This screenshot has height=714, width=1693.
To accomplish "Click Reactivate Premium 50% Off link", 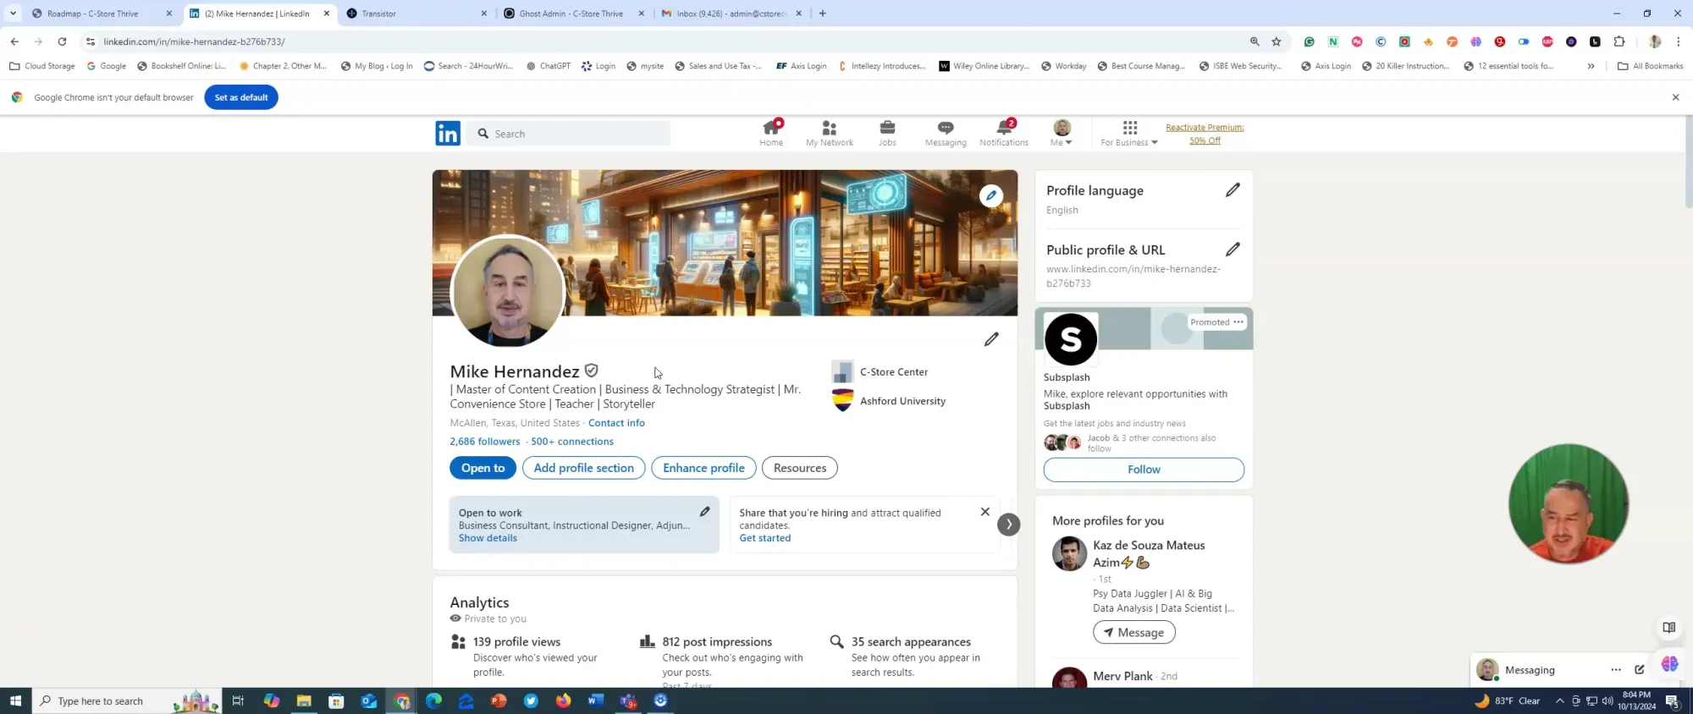I will tap(1205, 134).
